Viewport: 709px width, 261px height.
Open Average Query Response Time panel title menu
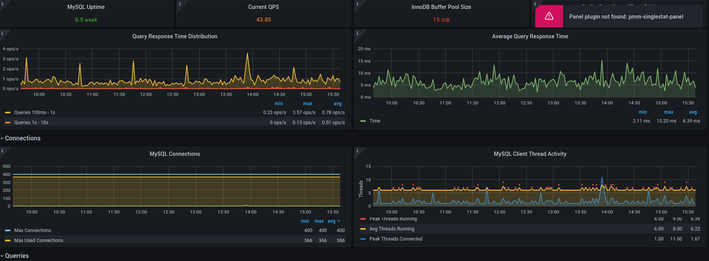click(x=529, y=36)
